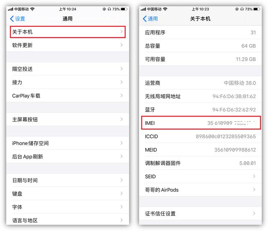Open iPhone 储存空间 settings
Screen dimensions: 268x231
[68, 143]
